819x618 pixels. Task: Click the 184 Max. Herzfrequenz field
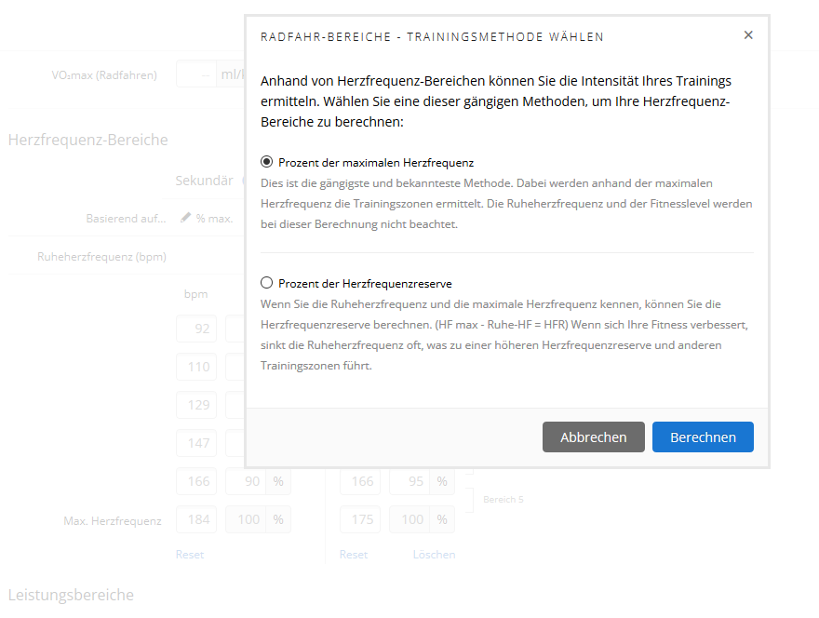coord(197,519)
